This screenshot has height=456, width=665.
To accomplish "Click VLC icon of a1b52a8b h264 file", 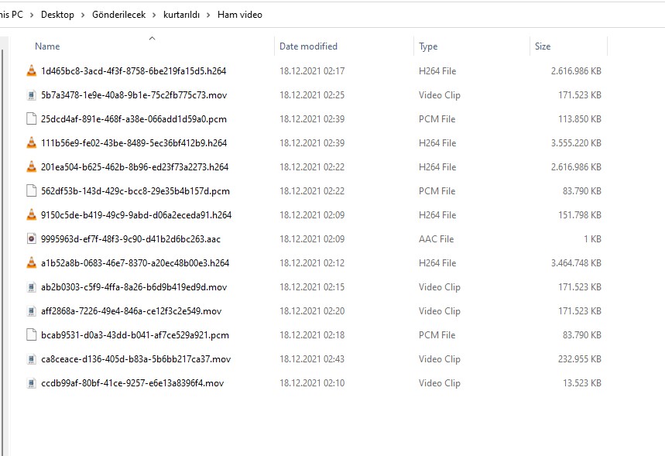I will 31,263.
